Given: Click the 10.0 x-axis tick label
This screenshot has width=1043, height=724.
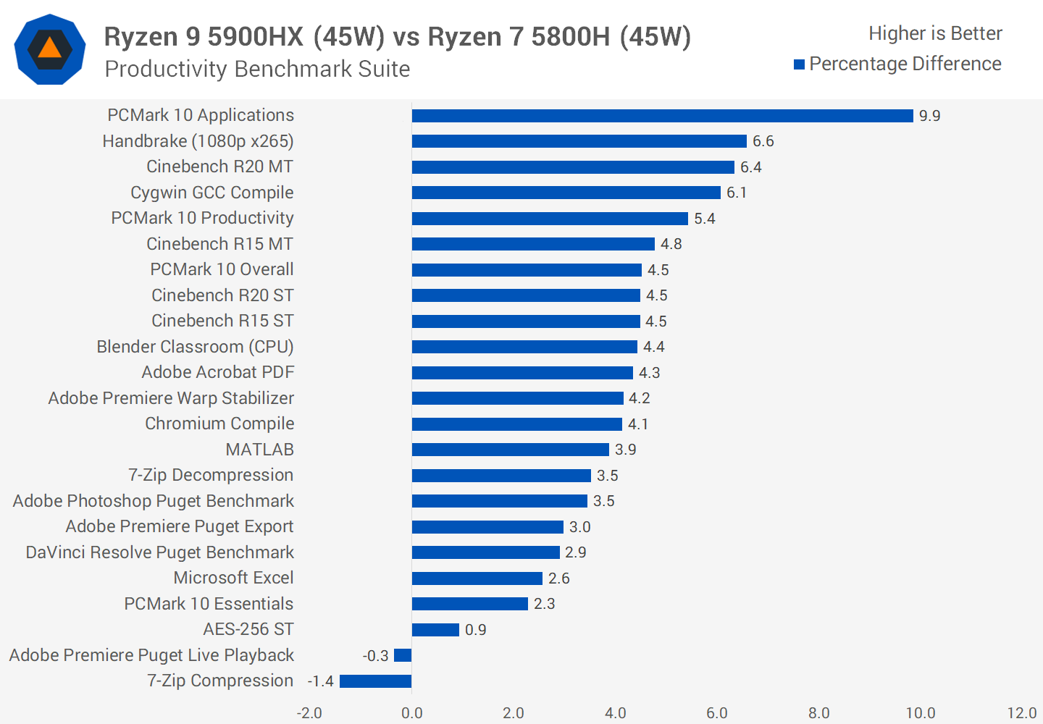Looking at the screenshot, I should 920,713.
